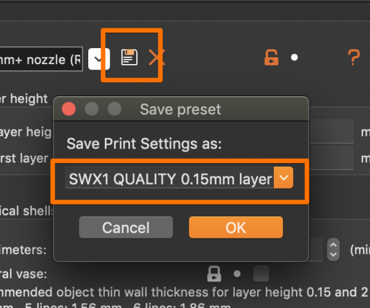Click the SWX1 QUALITY 0.15mm layer name field
This screenshot has height=308, width=370.
[170, 177]
